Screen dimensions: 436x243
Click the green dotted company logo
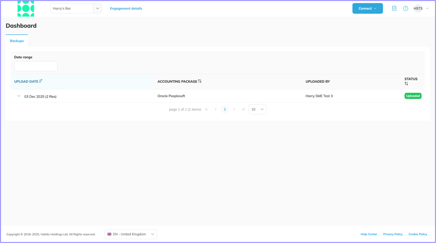26,9
